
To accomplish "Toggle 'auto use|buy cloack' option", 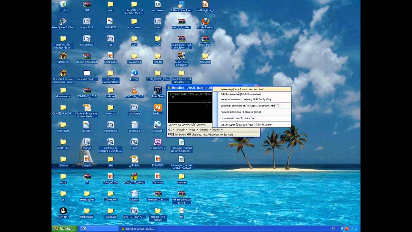I will pyautogui.click(x=252, y=89).
